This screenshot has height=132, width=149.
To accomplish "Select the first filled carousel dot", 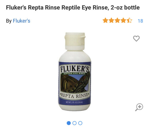I will 69,123.
